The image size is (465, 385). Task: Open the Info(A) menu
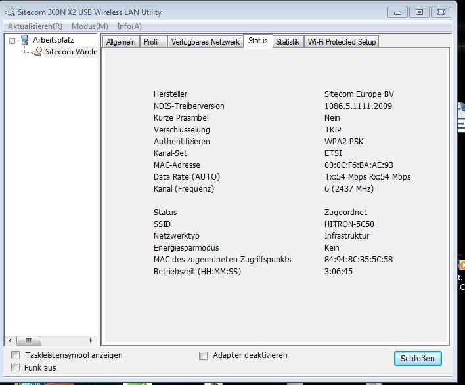coord(129,26)
